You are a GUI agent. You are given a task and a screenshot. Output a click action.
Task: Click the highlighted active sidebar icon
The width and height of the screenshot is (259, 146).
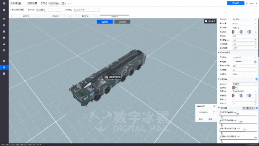click(4, 67)
